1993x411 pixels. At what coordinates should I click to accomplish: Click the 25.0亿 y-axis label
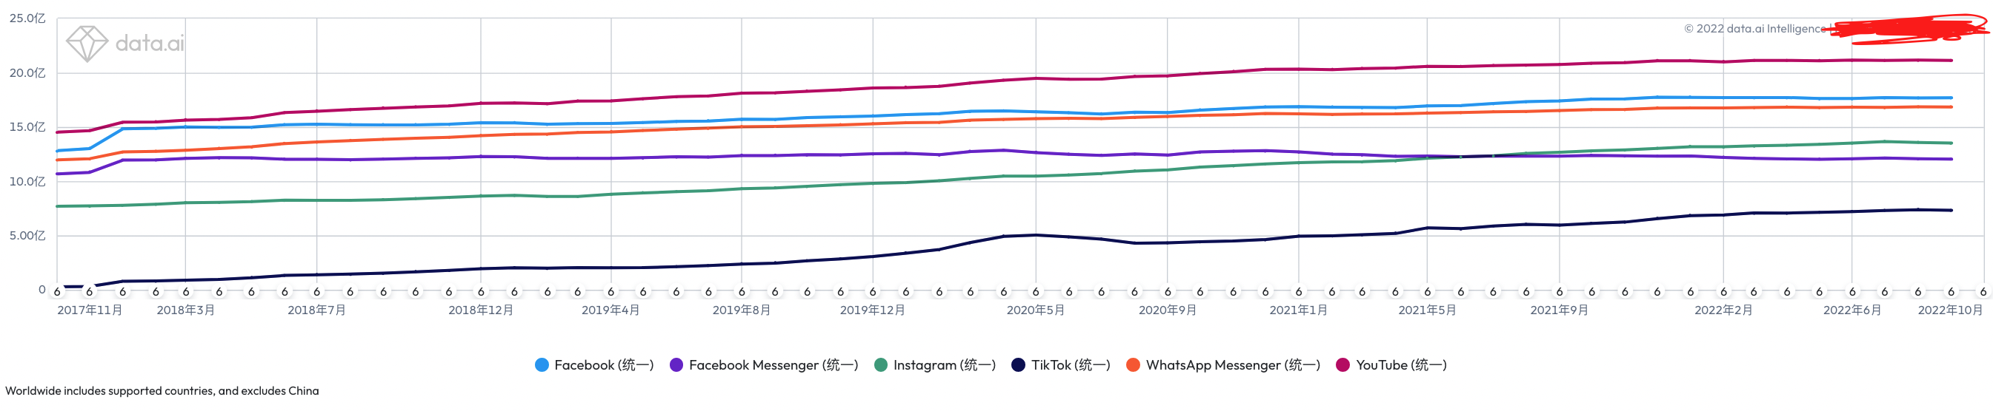coord(27,18)
